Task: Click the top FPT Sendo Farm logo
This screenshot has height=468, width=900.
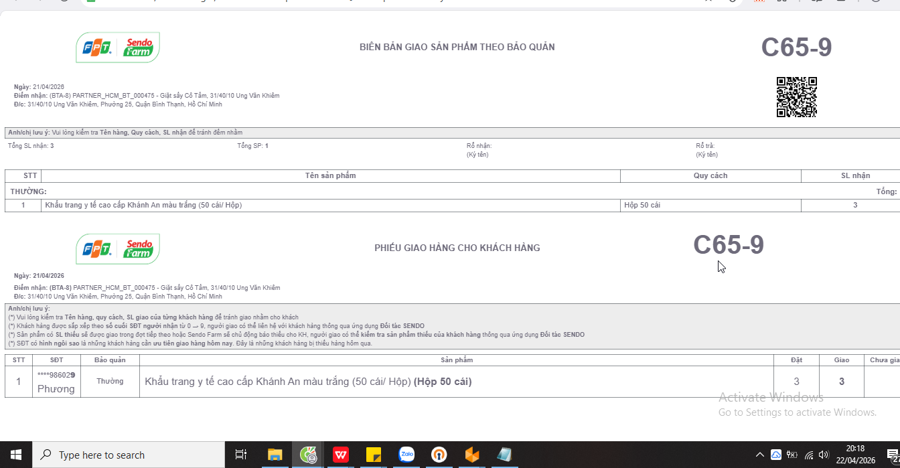Action: click(x=118, y=48)
